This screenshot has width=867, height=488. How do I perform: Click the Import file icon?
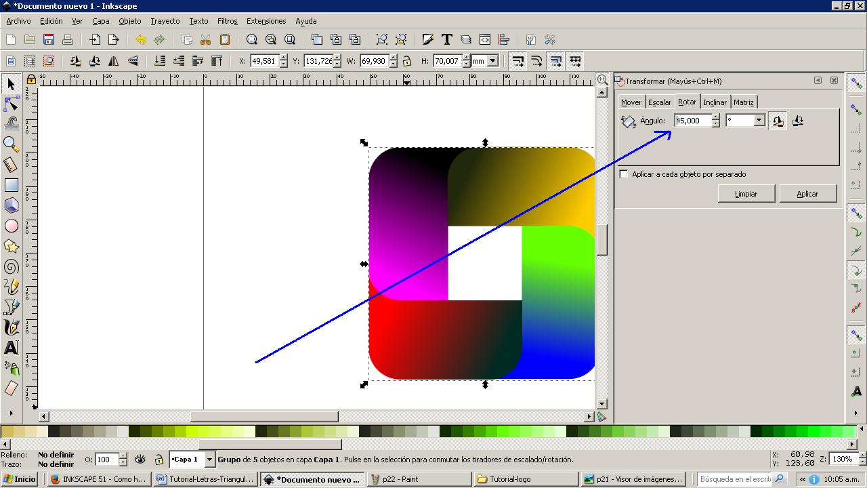click(x=95, y=39)
